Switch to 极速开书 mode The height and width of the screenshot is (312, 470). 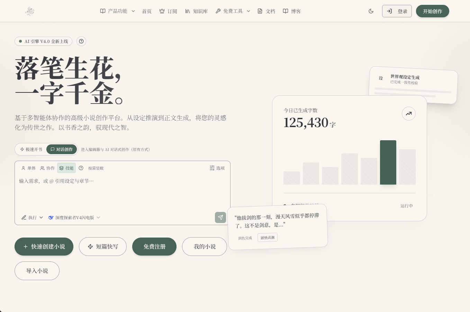click(31, 149)
